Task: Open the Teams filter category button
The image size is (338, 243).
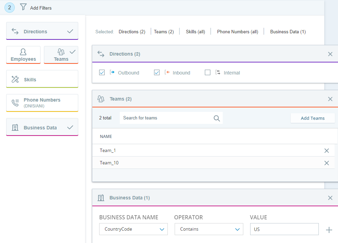Action: [61, 55]
